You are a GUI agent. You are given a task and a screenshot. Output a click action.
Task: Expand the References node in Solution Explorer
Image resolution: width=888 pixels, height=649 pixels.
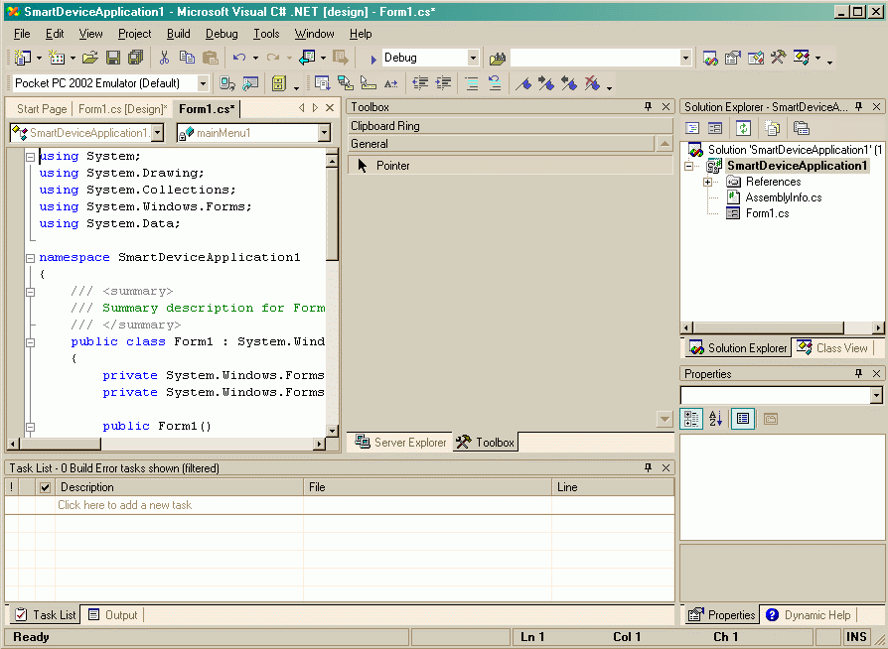[x=707, y=182]
